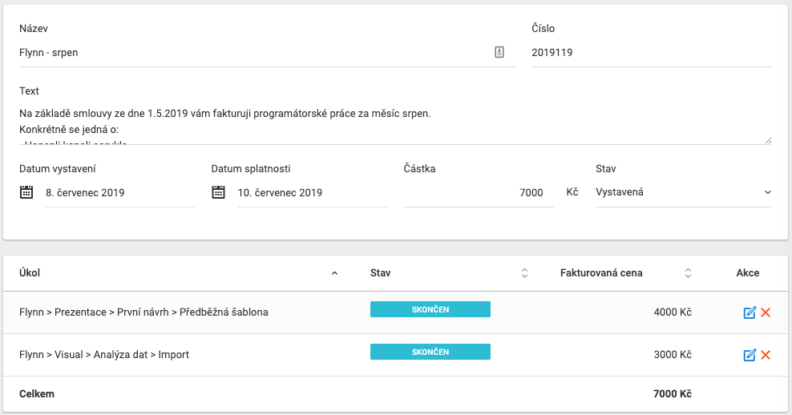Focus the Číslo field 2019119
792x415 pixels.
(x=650, y=53)
